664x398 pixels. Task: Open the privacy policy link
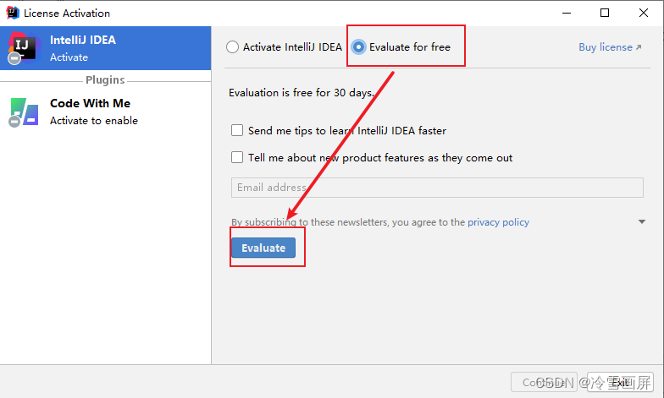(498, 222)
